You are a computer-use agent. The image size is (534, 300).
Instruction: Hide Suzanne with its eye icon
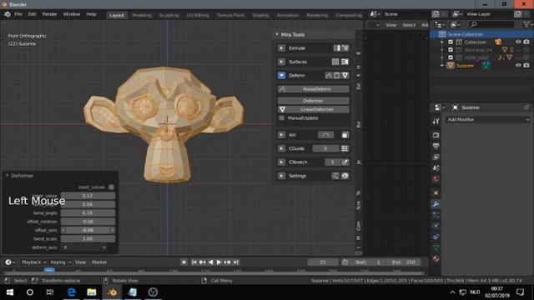[x=518, y=66]
